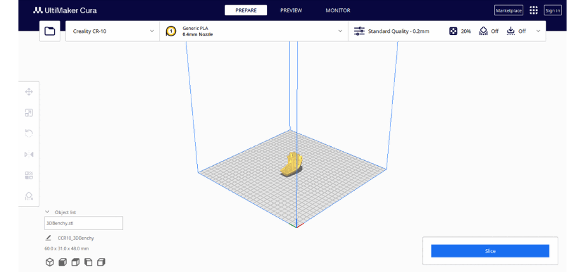Viewport: 585px width, 272px height.
Task: Select the yellow Benchy model on the build plate
Action: point(292,164)
